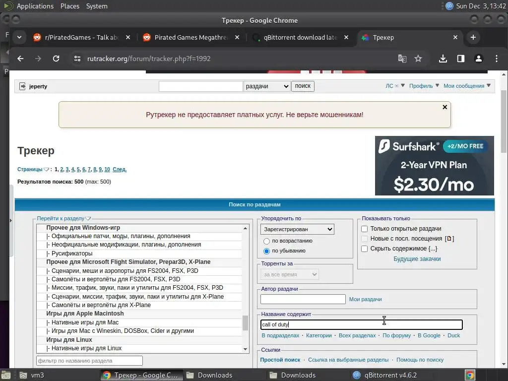
Task: Open за все время period dropdown
Action: click(290, 274)
